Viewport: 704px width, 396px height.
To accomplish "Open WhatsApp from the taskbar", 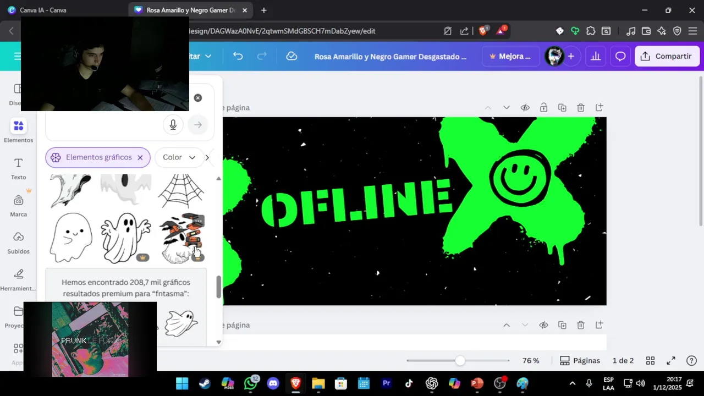I will click(250, 383).
